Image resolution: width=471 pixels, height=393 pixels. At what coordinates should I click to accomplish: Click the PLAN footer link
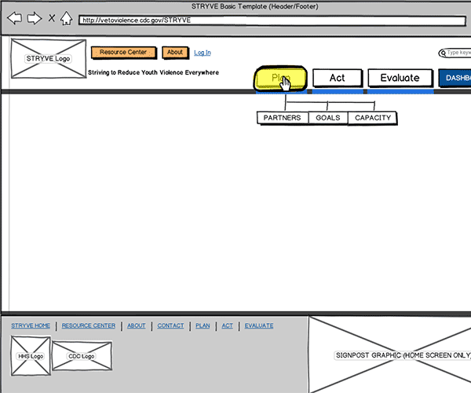click(x=203, y=325)
